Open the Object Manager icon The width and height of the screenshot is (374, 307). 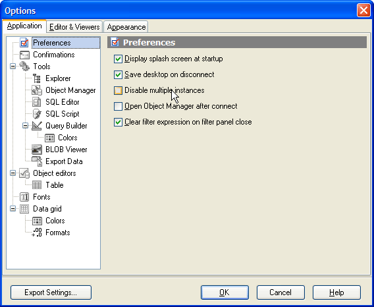click(x=37, y=90)
